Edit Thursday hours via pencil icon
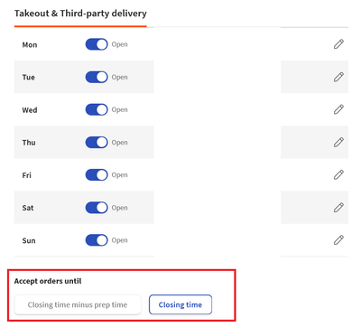The height and width of the screenshot is (327, 361). (338, 142)
